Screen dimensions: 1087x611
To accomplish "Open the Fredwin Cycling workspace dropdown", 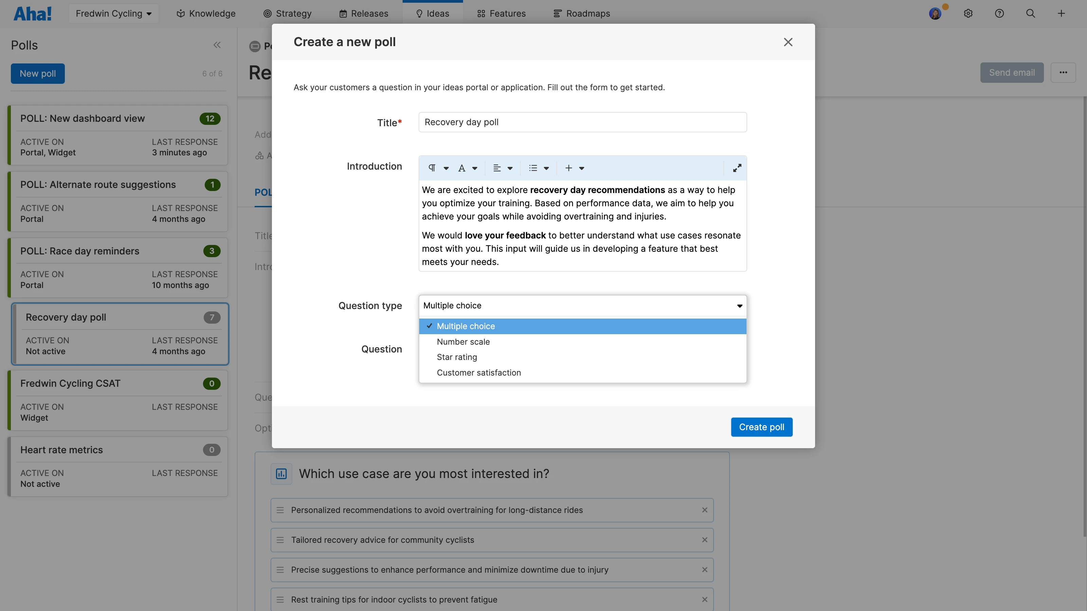I will click(113, 13).
